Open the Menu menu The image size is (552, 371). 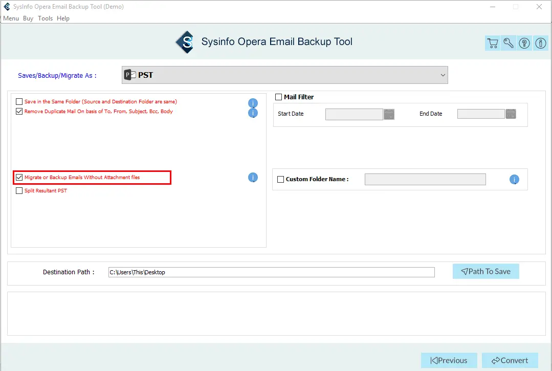11,18
